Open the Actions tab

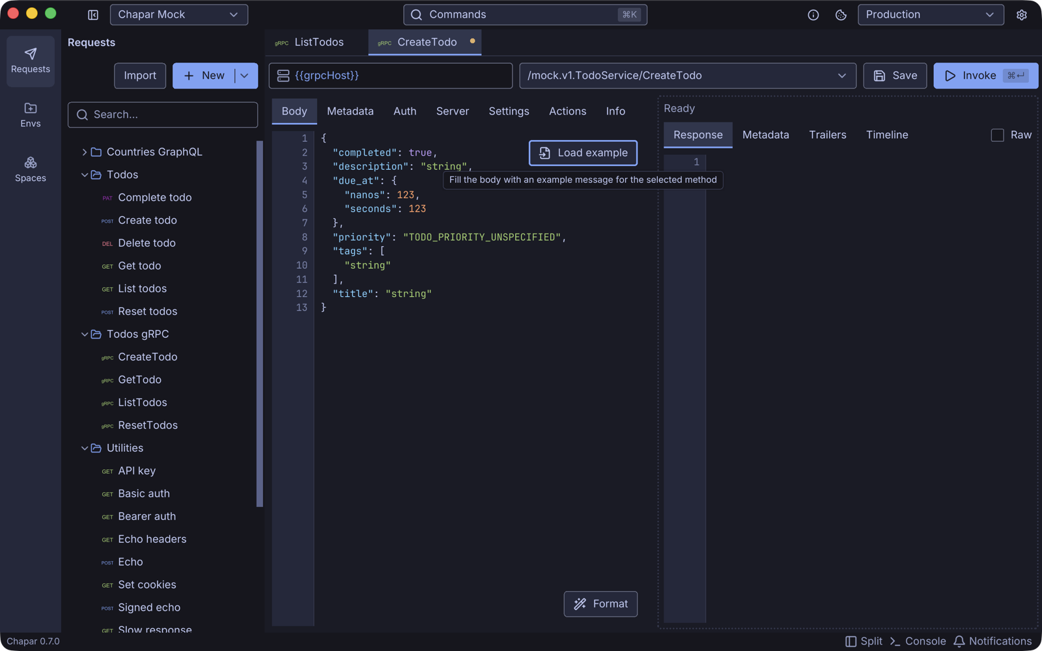click(x=568, y=111)
